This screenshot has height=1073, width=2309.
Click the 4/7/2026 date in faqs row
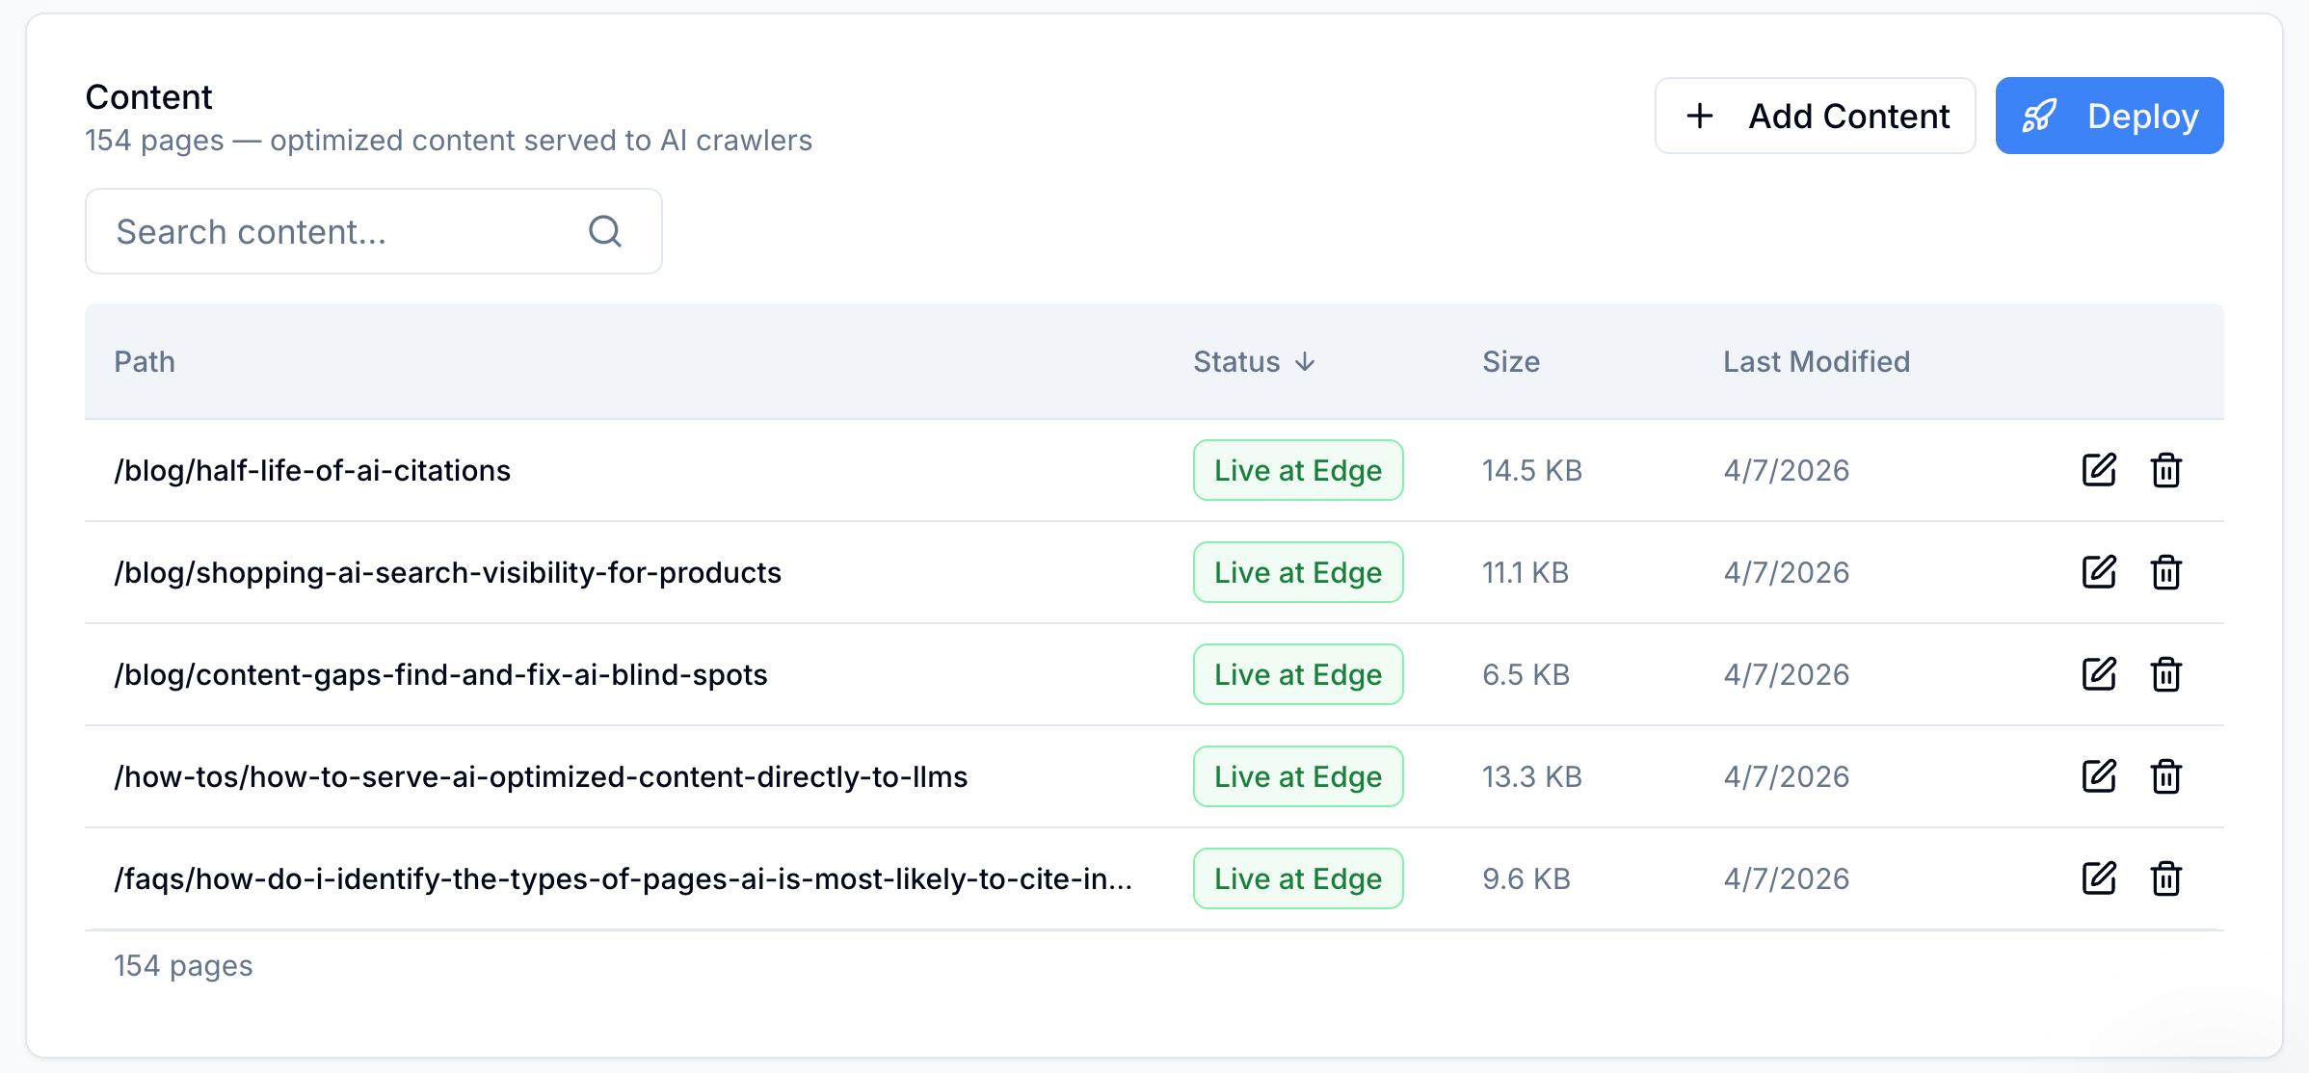coord(1787,878)
